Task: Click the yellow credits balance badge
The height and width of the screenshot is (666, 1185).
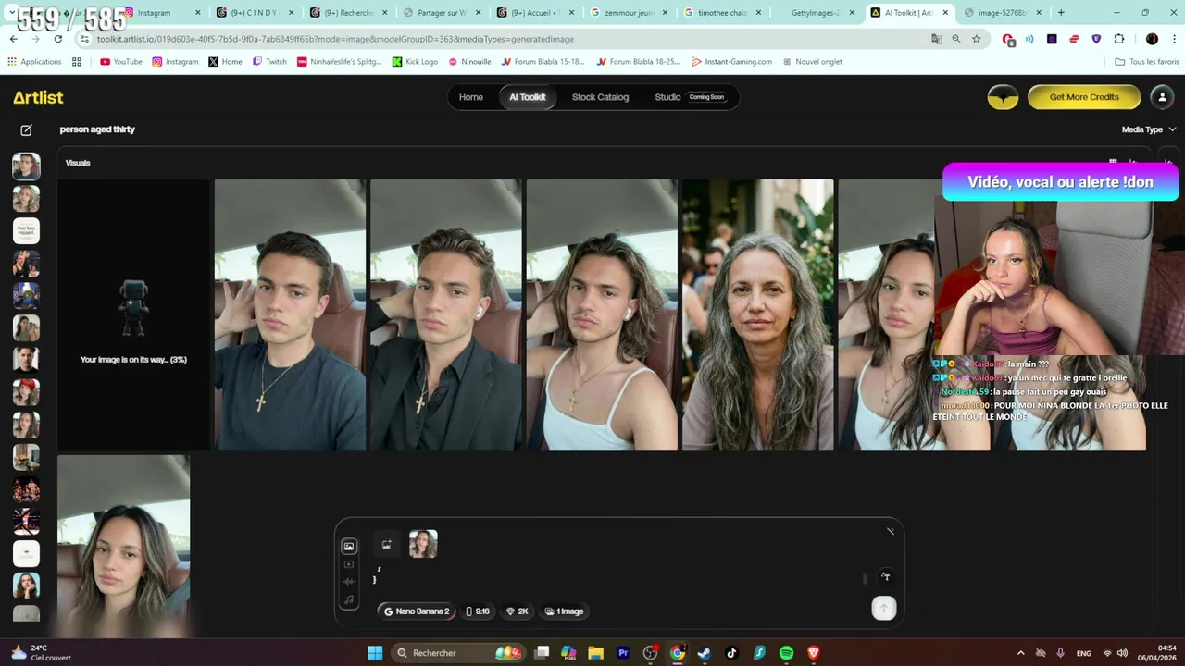Action: coord(1003,97)
